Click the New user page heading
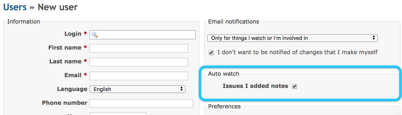Screen dimensions: 402x115 [58, 7]
